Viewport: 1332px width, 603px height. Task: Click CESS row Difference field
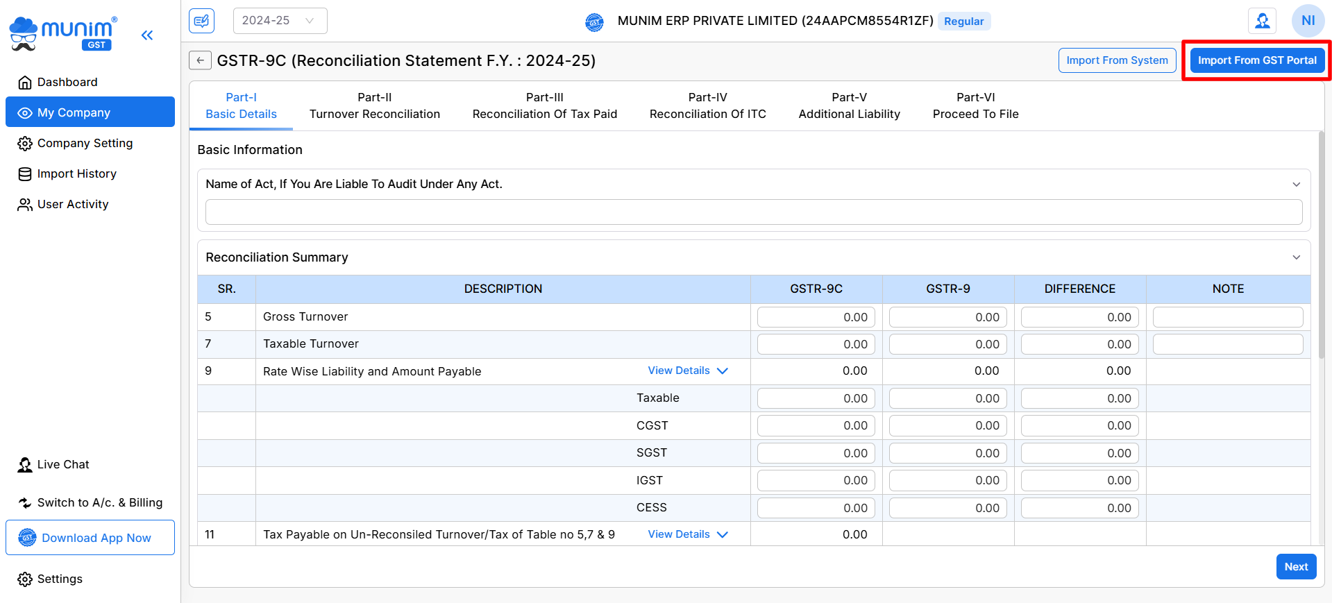(x=1080, y=508)
